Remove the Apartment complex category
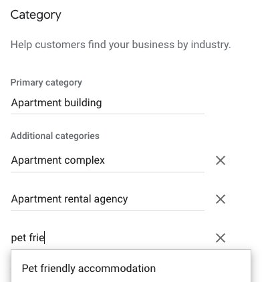Image resolution: width=262 pixels, height=282 pixels. [221, 160]
